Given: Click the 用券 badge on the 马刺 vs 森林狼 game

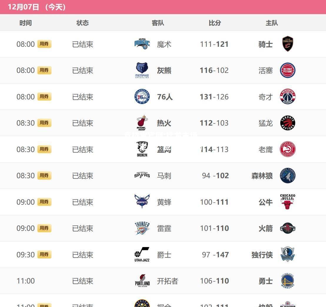Looking at the screenshot, I should tap(44, 176).
